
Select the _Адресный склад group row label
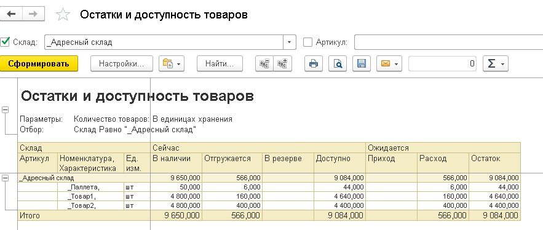click(84, 178)
